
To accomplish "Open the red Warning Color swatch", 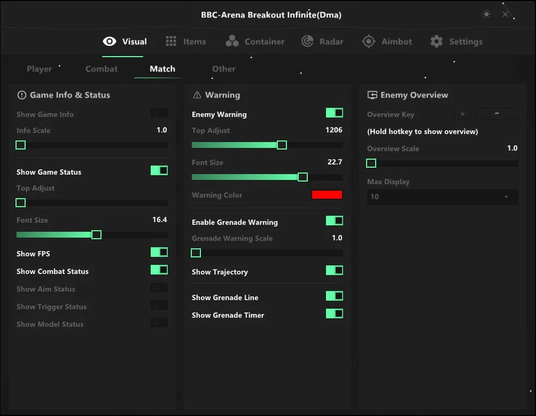I will pos(327,195).
